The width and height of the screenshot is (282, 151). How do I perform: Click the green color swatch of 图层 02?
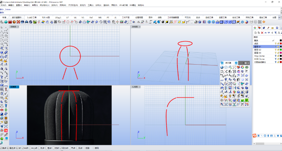click(281, 50)
